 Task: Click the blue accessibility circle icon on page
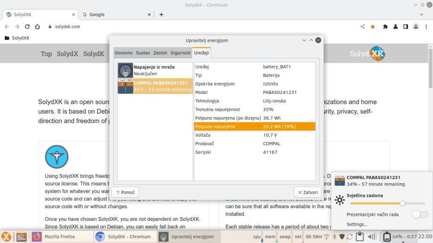coord(56,157)
